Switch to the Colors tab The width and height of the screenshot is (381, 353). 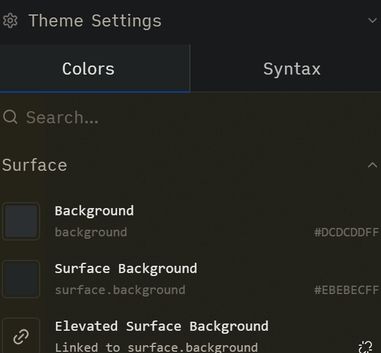tap(88, 69)
